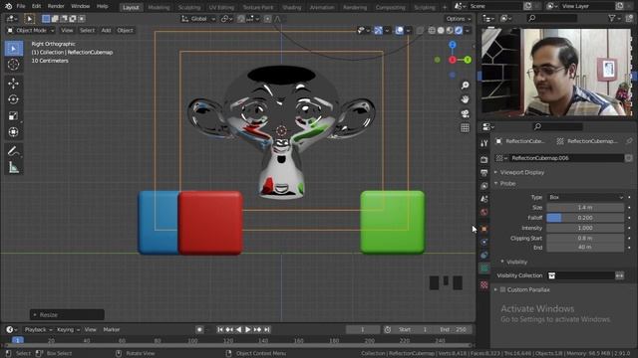The image size is (638, 358).
Task: Open the Render properties tab
Action: (x=483, y=159)
